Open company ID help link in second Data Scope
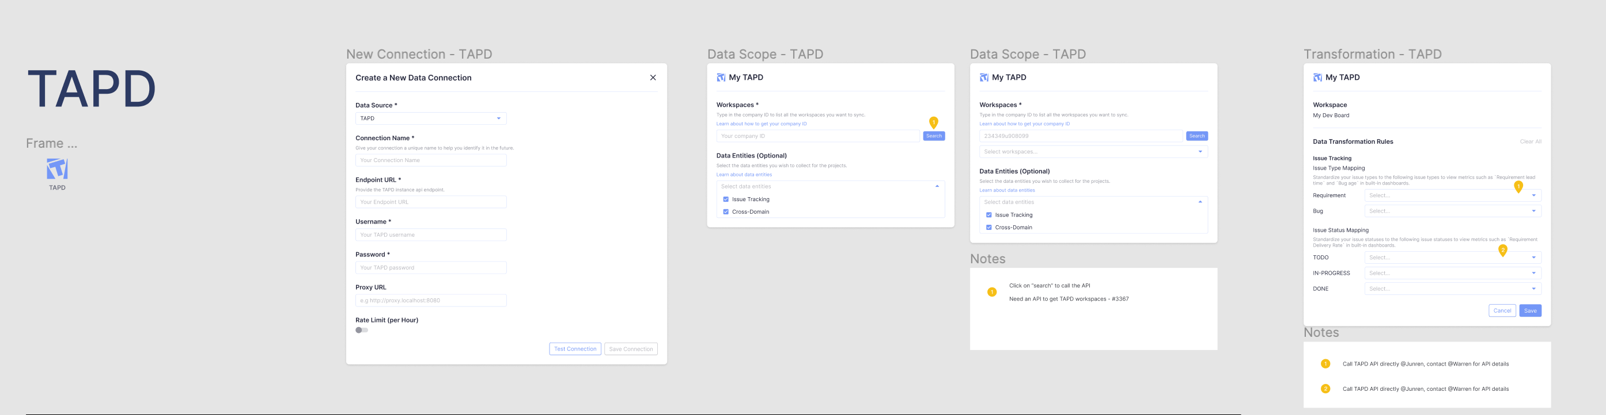The width and height of the screenshot is (1606, 415). click(x=1024, y=124)
